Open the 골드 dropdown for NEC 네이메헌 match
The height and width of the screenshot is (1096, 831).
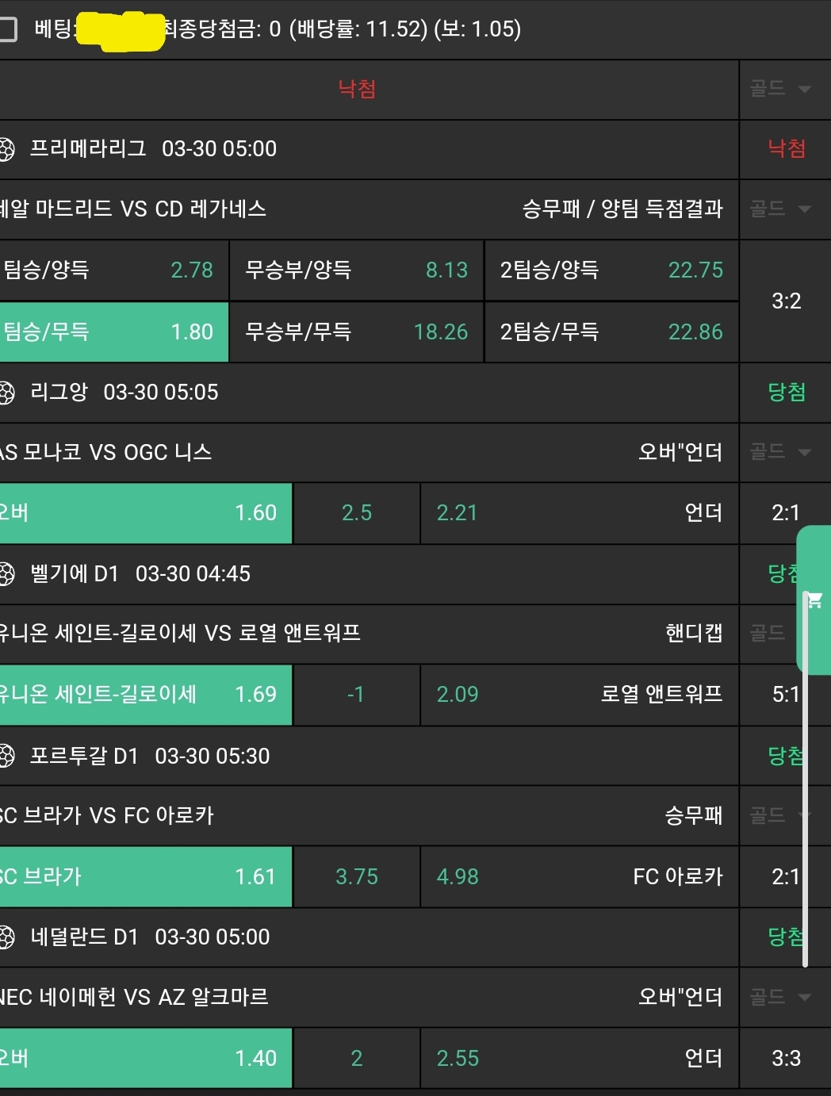tap(781, 997)
